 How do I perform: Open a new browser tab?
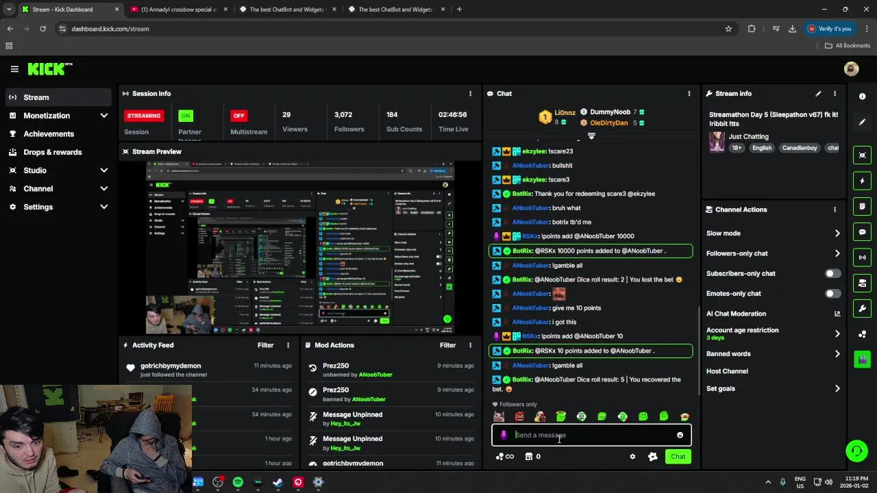(459, 10)
